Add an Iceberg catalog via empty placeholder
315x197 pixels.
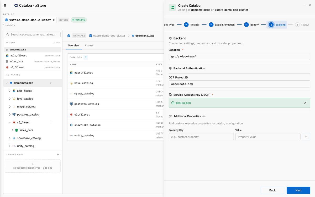coord(33,166)
